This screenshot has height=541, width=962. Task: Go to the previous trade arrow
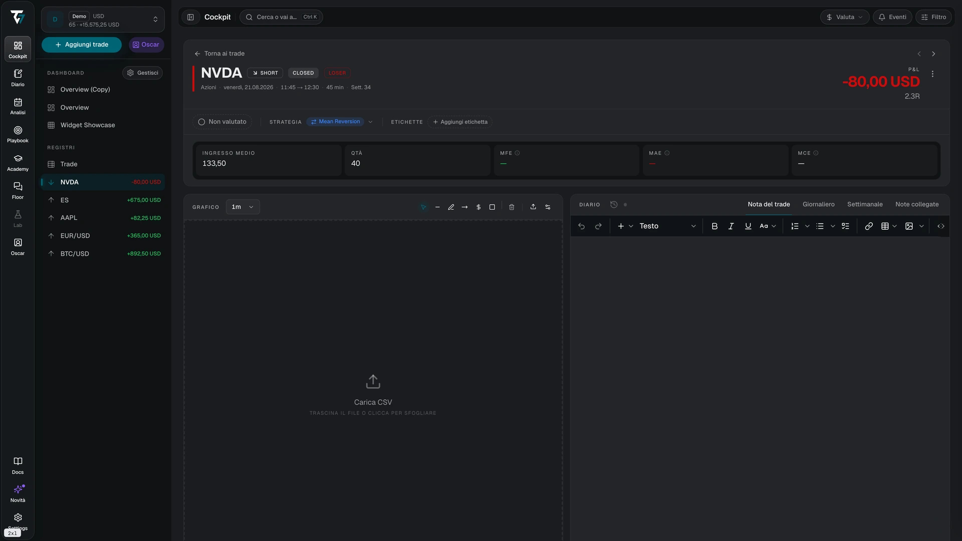[919, 54]
